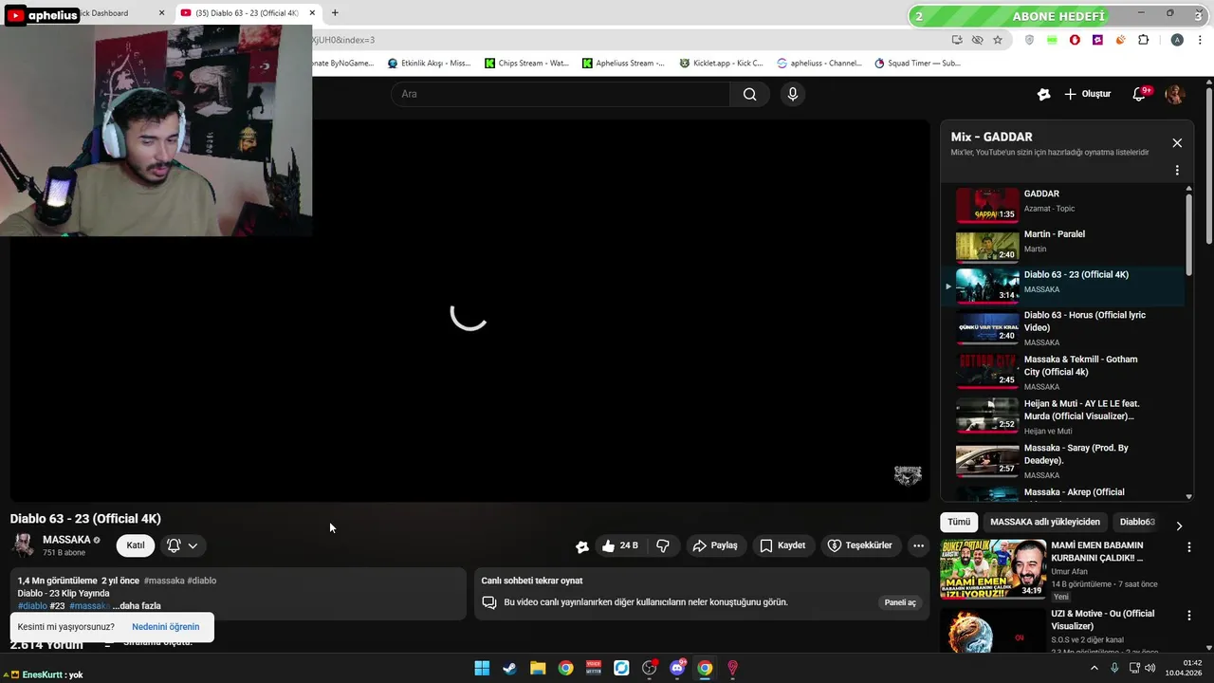Screen dimensions: 1214x683
Task: Click the mix playlist scrollbar down arrow
Action: (x=1189, y=496)
